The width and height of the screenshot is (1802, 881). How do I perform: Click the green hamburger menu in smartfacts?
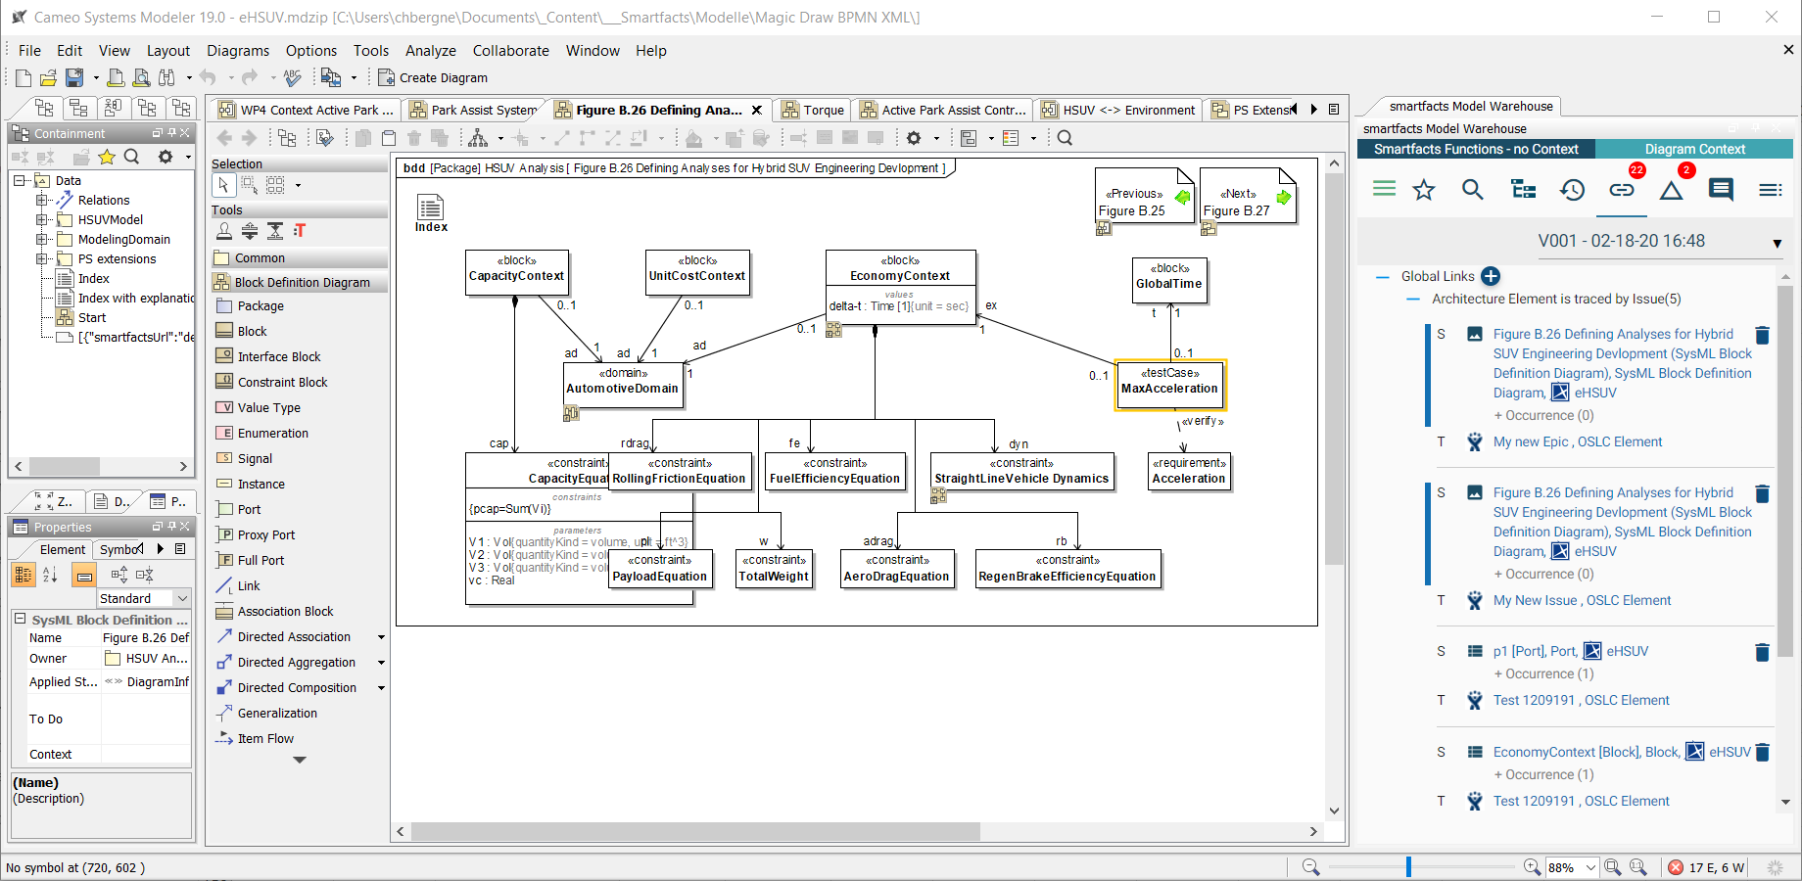[x=1384, y=189]
